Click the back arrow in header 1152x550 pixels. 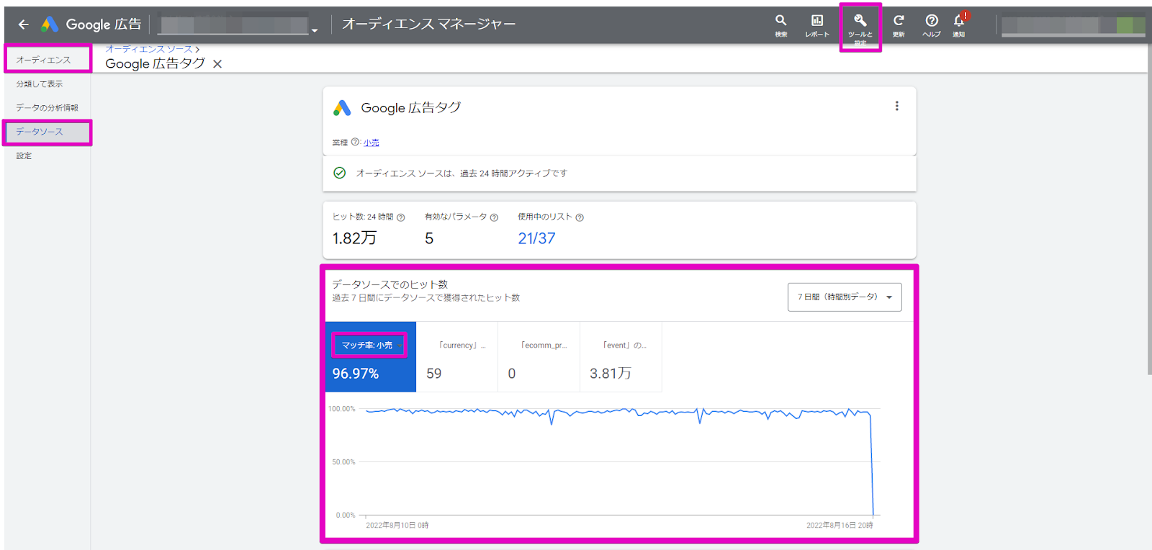(24, 24)
